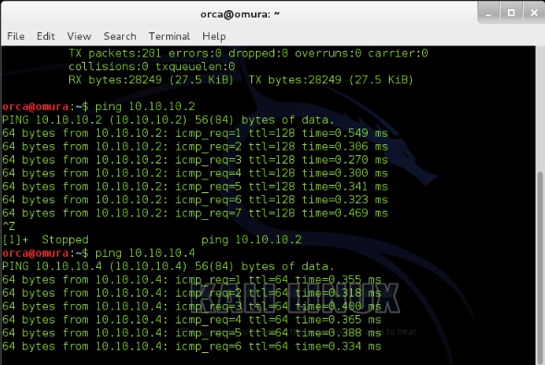Open the Edit menu

pos(45,36)
